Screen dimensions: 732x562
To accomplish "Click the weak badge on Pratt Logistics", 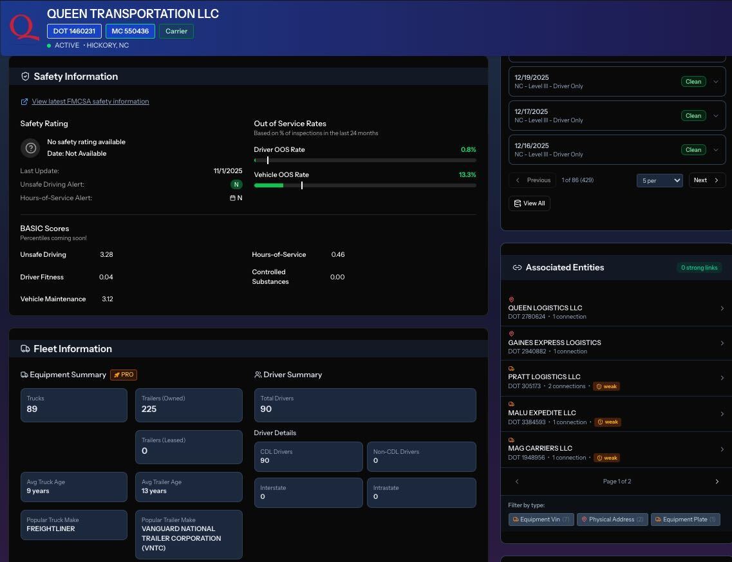I will pyautogui.click(x=606, y=386).
